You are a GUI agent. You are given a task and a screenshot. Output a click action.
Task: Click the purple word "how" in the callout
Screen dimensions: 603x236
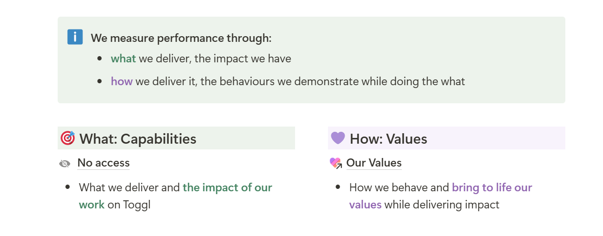tap(122, 81)
